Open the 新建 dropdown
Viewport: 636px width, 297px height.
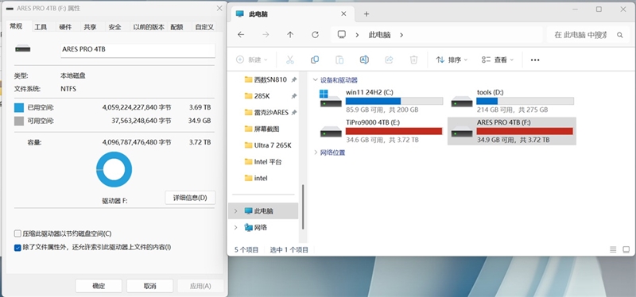pos(252,60)
